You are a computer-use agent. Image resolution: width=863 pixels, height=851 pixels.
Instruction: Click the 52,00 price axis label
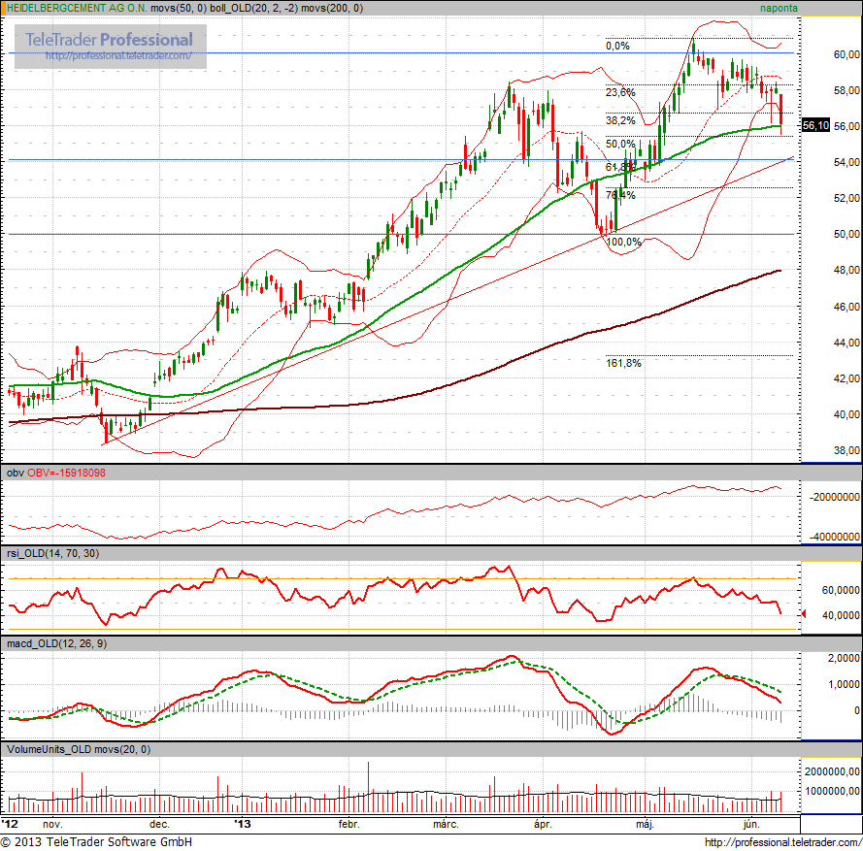point(846,198)
